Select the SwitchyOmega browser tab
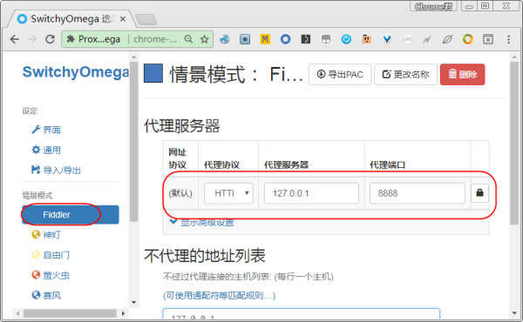This screenshot has height=322, width=523. (x=71, y=18)
